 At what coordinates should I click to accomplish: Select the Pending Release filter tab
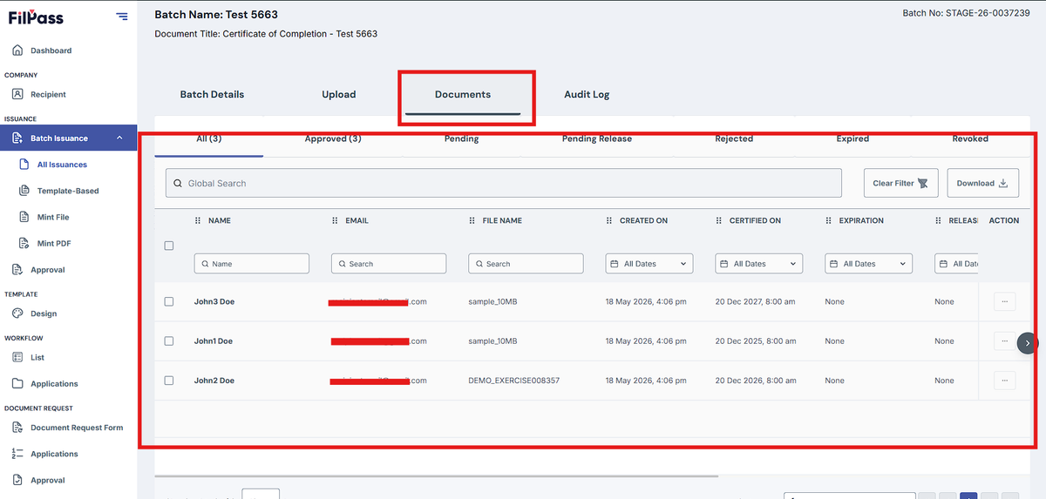point(597,138)
